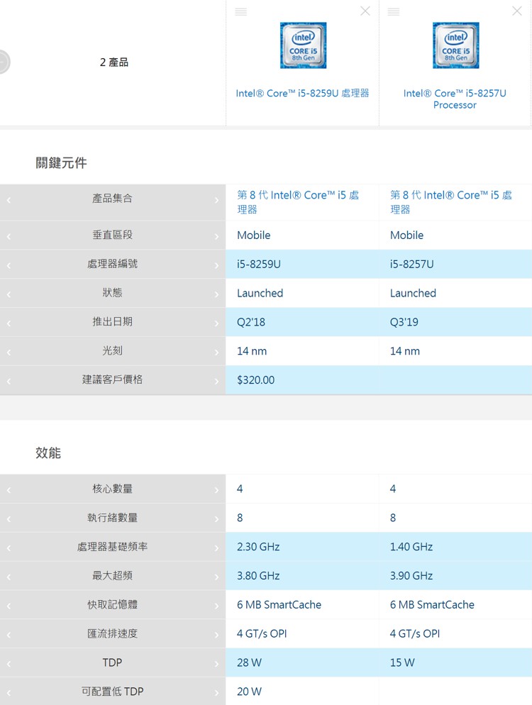Image resolution: width=532 pixels, height=705 pixels.
Task: Click right chevron on 狀態 row
Action: click(217, 294)
